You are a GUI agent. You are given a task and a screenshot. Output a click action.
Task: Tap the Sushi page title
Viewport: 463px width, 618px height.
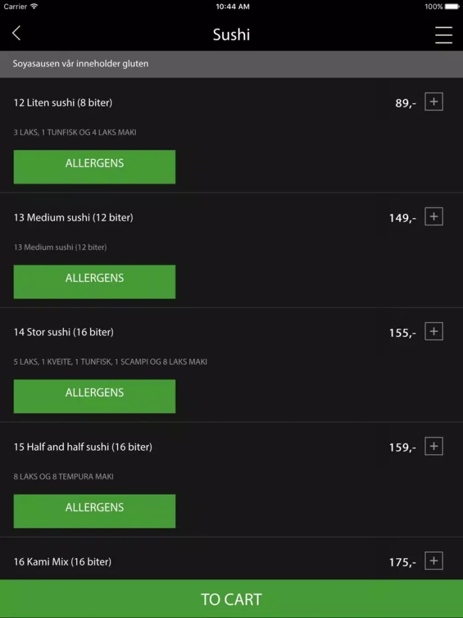[x=231, y=35]
